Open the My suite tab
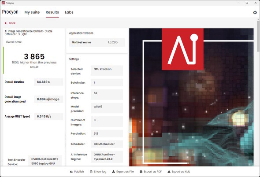 pyautogui.click(x=32, y=12)
